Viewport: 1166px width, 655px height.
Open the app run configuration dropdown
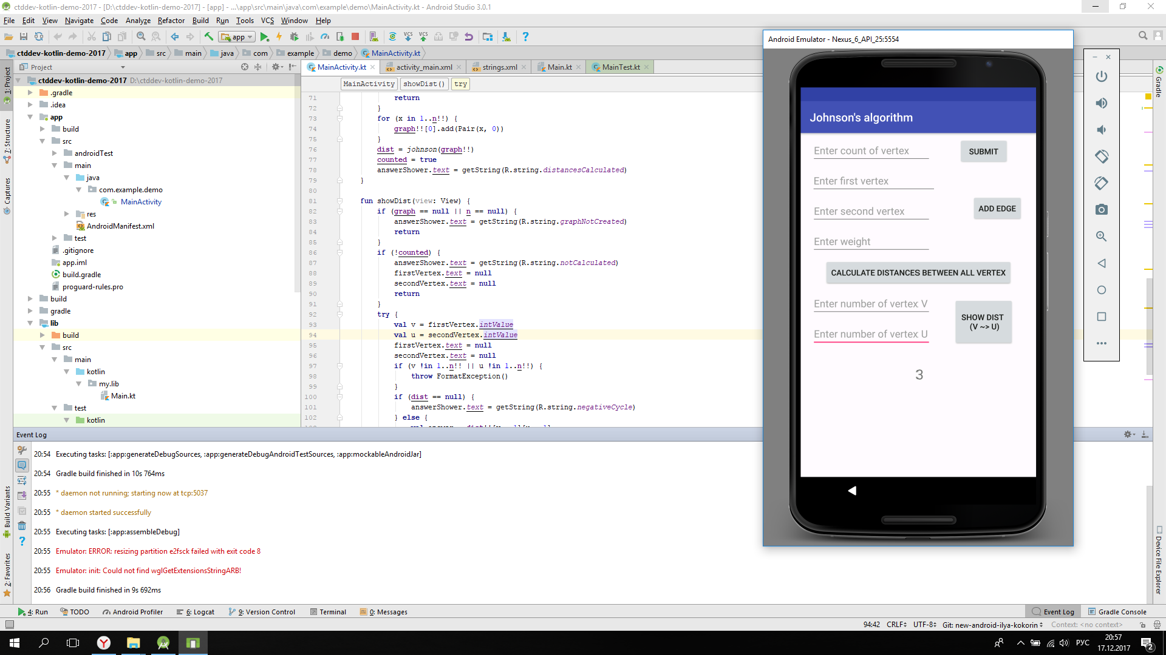(237, 37)
